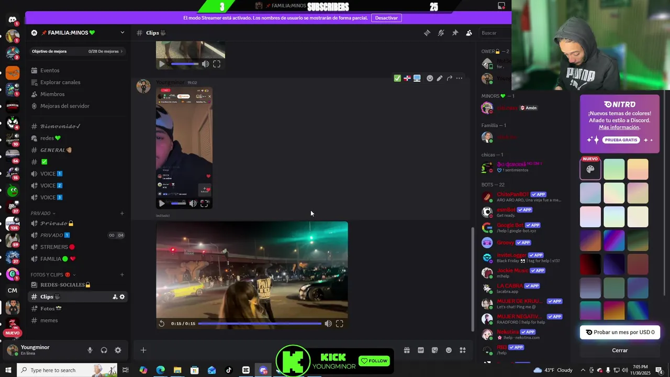Open emoji picker in message bar
The image size is (670, 377).
[449, 350]
